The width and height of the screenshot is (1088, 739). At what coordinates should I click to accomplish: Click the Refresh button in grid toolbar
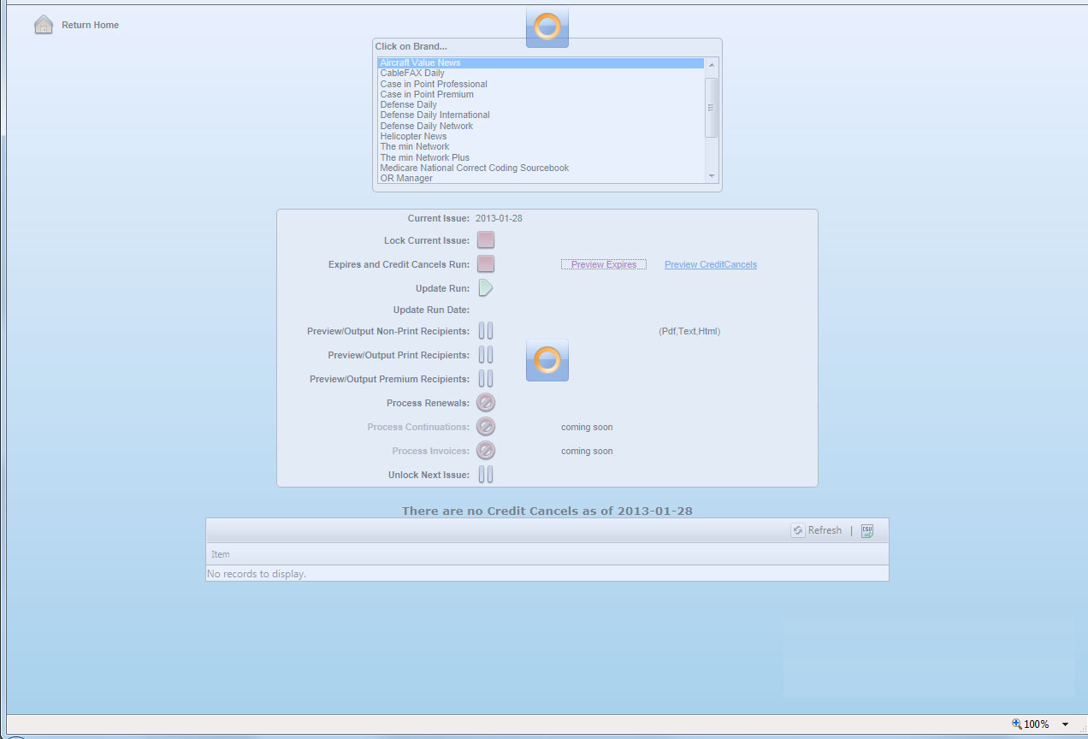point(817,530)
